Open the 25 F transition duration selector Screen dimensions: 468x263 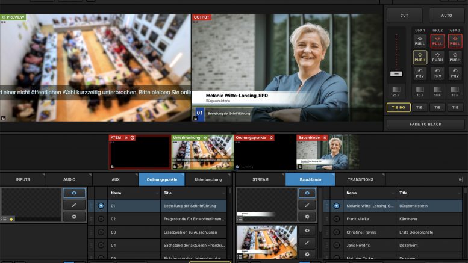point(396,91)
